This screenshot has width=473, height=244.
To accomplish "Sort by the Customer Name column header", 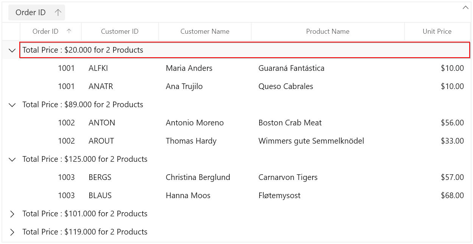I will pyautogui.click(x=205, y=31).
